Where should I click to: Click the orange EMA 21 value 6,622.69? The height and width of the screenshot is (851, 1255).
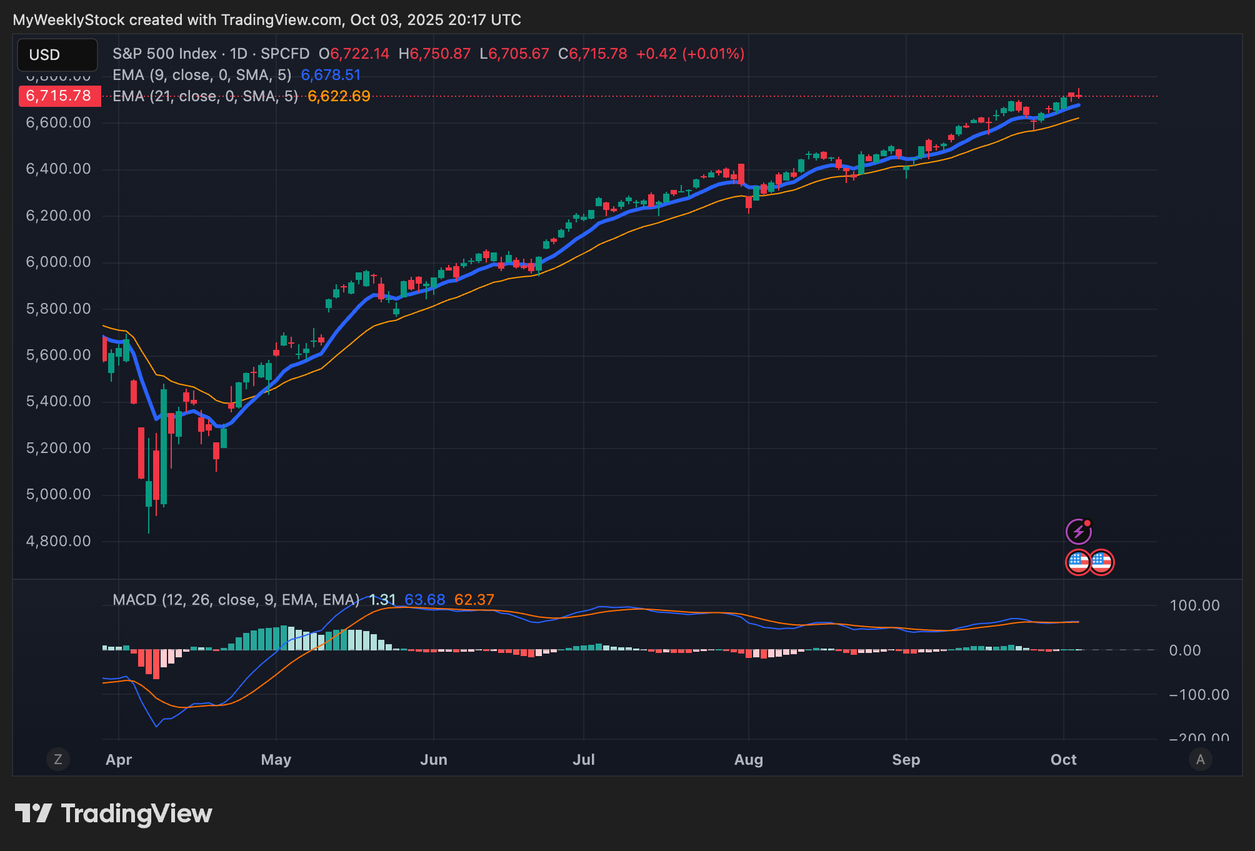tap(339, 96)
